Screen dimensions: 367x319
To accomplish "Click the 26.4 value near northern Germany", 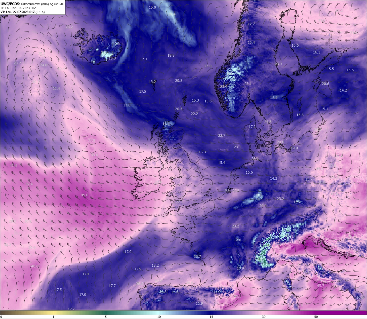I will click(x=255, y=159).
